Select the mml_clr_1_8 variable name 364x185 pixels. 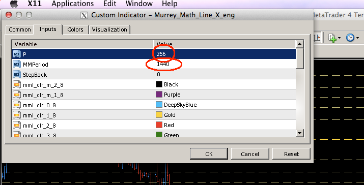(x=39, y=116)
